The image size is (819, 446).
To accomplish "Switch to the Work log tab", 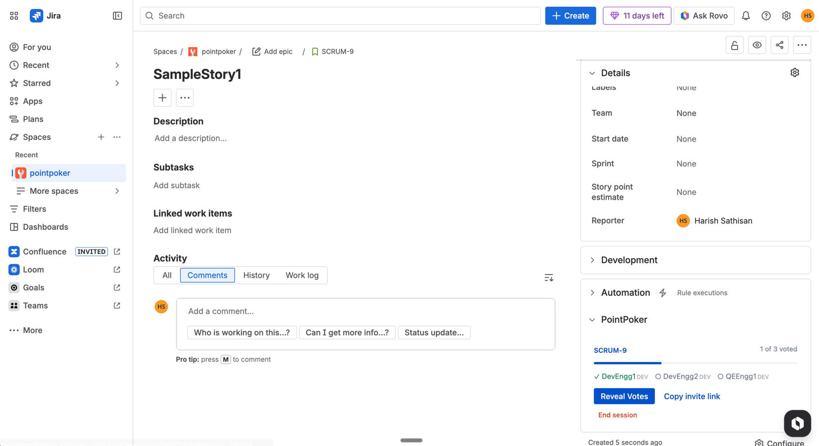I will (302, 275).
